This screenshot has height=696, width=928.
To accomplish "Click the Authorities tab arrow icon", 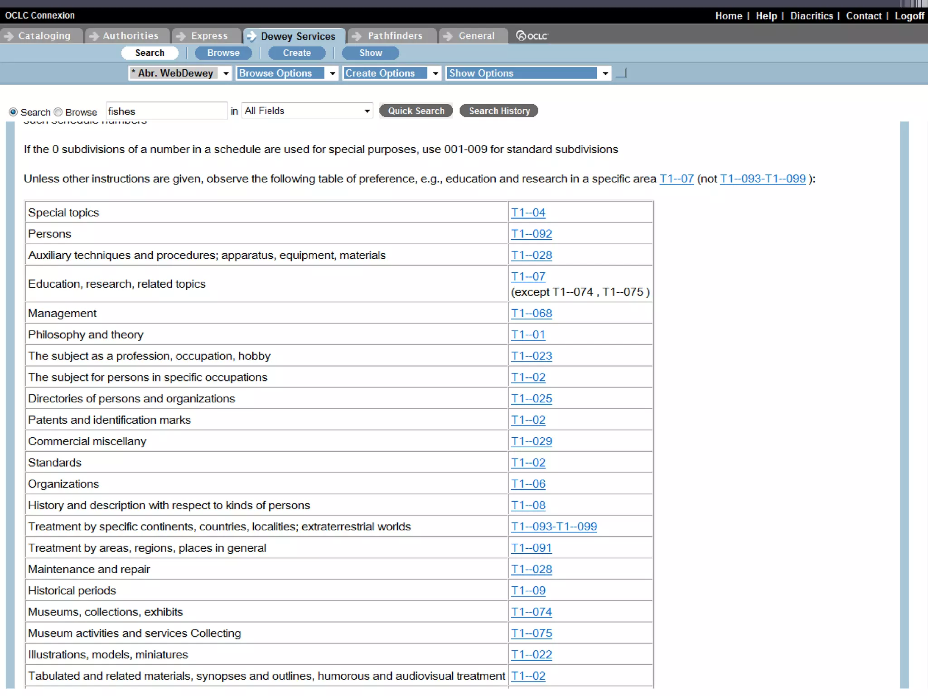I will pyautogui.click(x=94, y=36).
